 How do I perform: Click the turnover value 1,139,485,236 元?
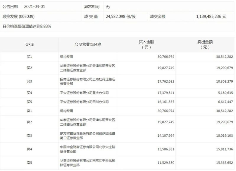click(x=211, y=16)
